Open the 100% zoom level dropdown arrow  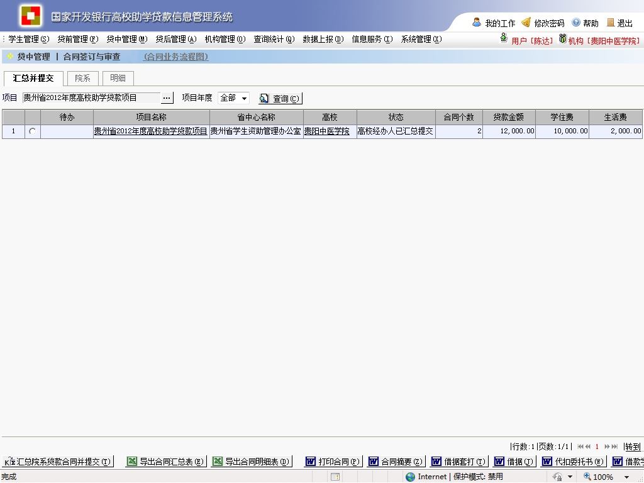(626, 477)
